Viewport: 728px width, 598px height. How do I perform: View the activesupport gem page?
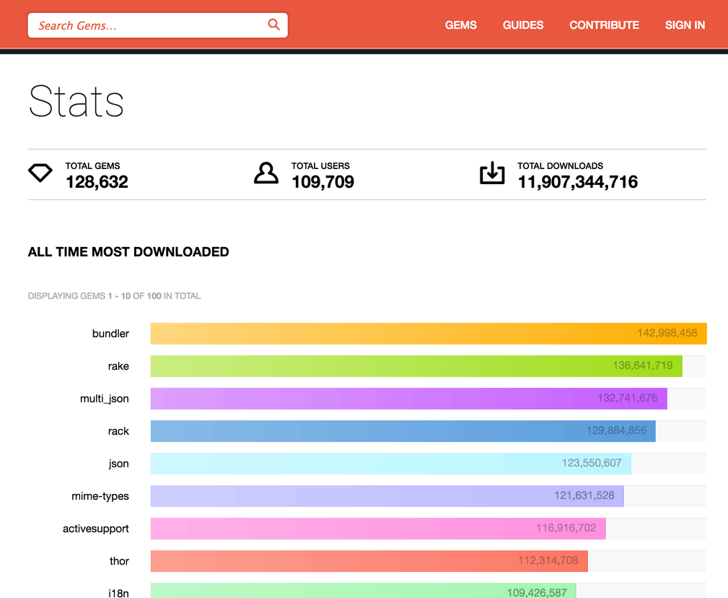96,529
